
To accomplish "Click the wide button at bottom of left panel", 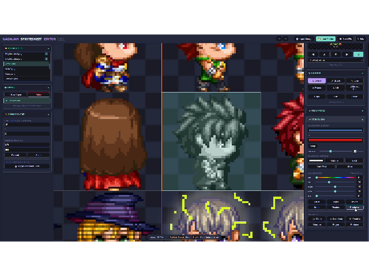I will click(27, 166).
